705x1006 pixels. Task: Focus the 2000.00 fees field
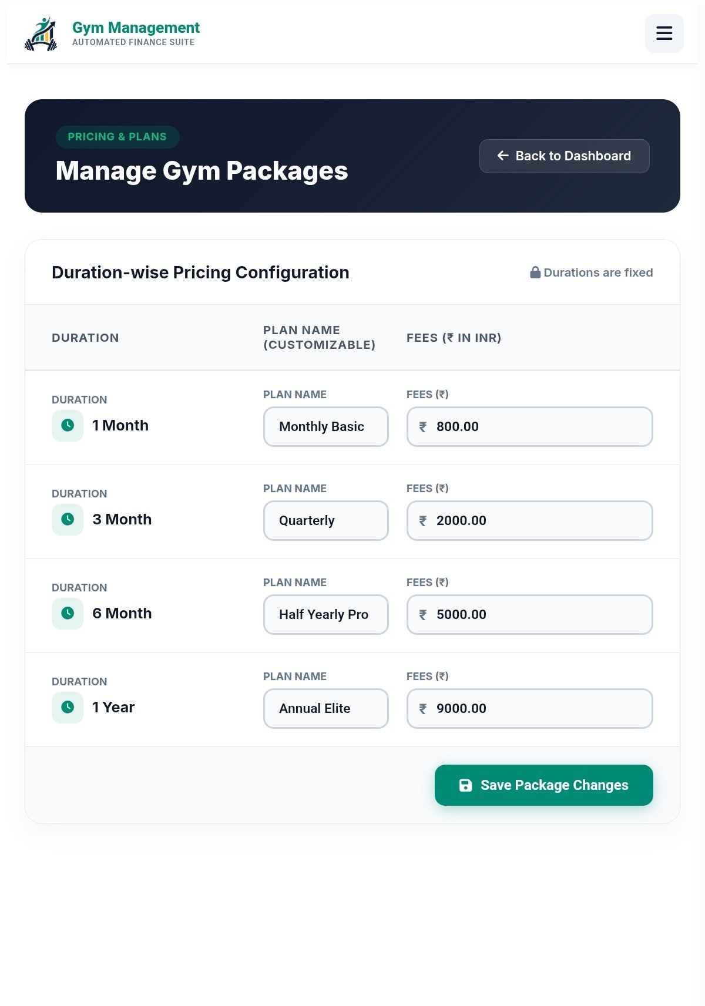pyautogui.click(x=529, y=520)
